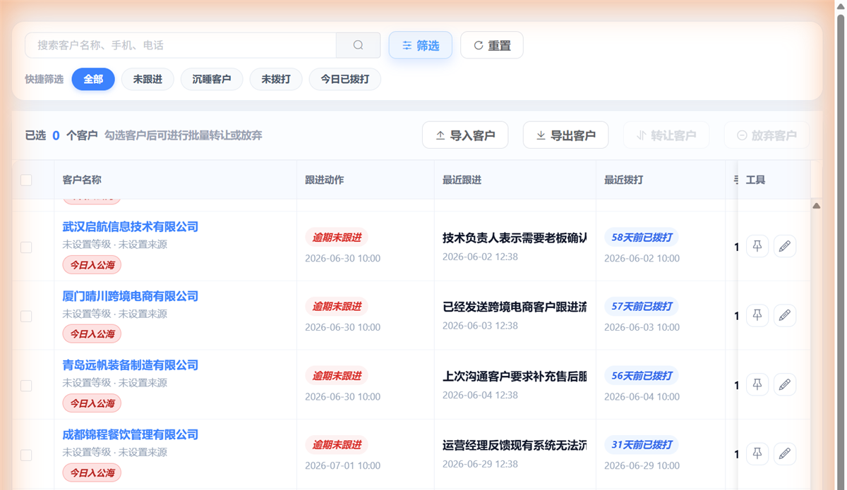
Task: Click 逾期未跟进 tag in 成都锦程 row
Action: click(337, 445)
